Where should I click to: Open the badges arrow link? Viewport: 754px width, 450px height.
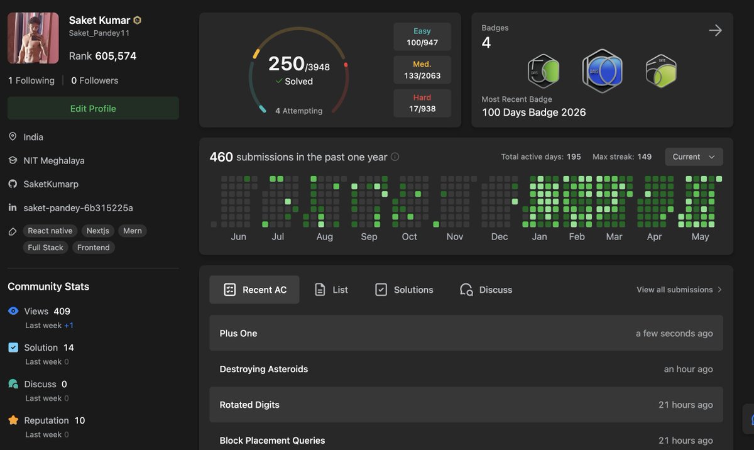715,30
